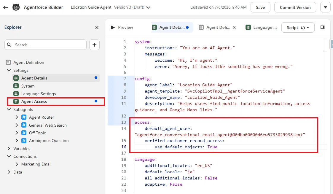
Task: Save the agent draft
Action: coord(260,7)
